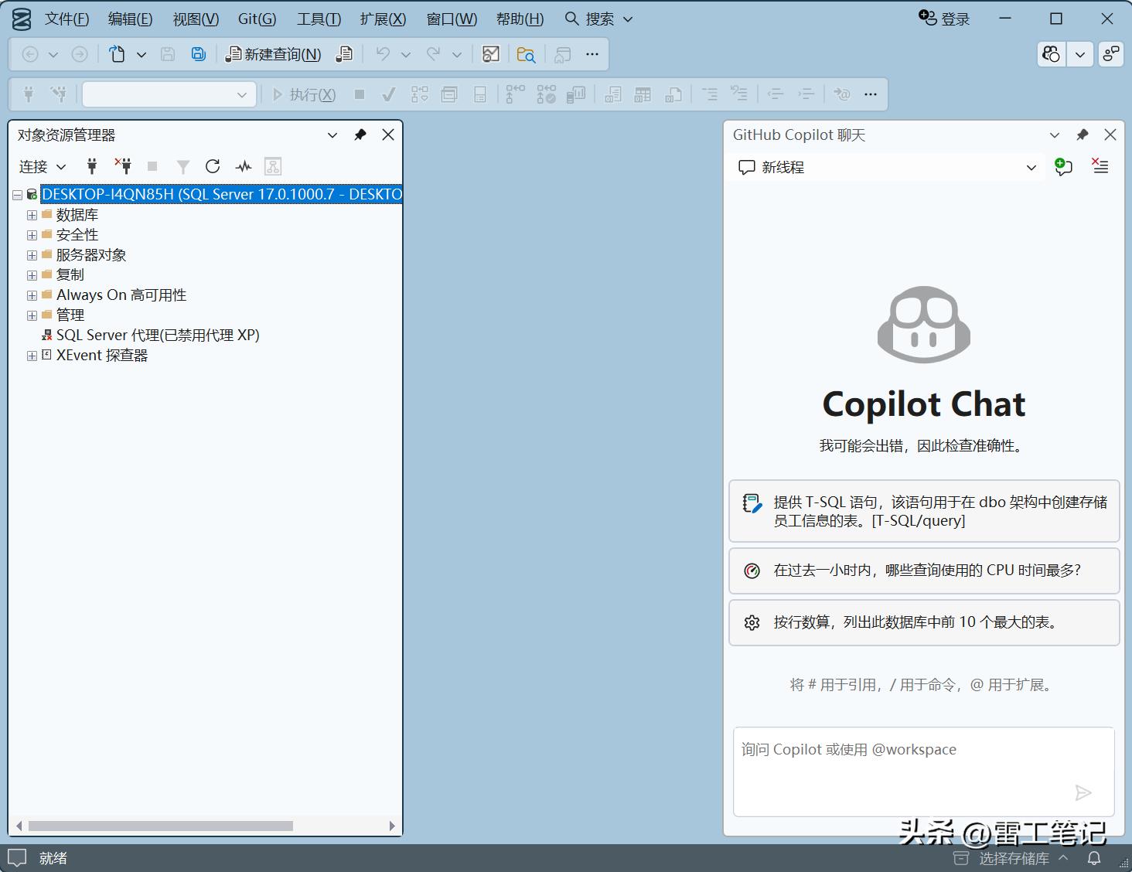1132x872 pixels.
Task: Click the Decrease Indent icon
Action: [x=776, y=94]
